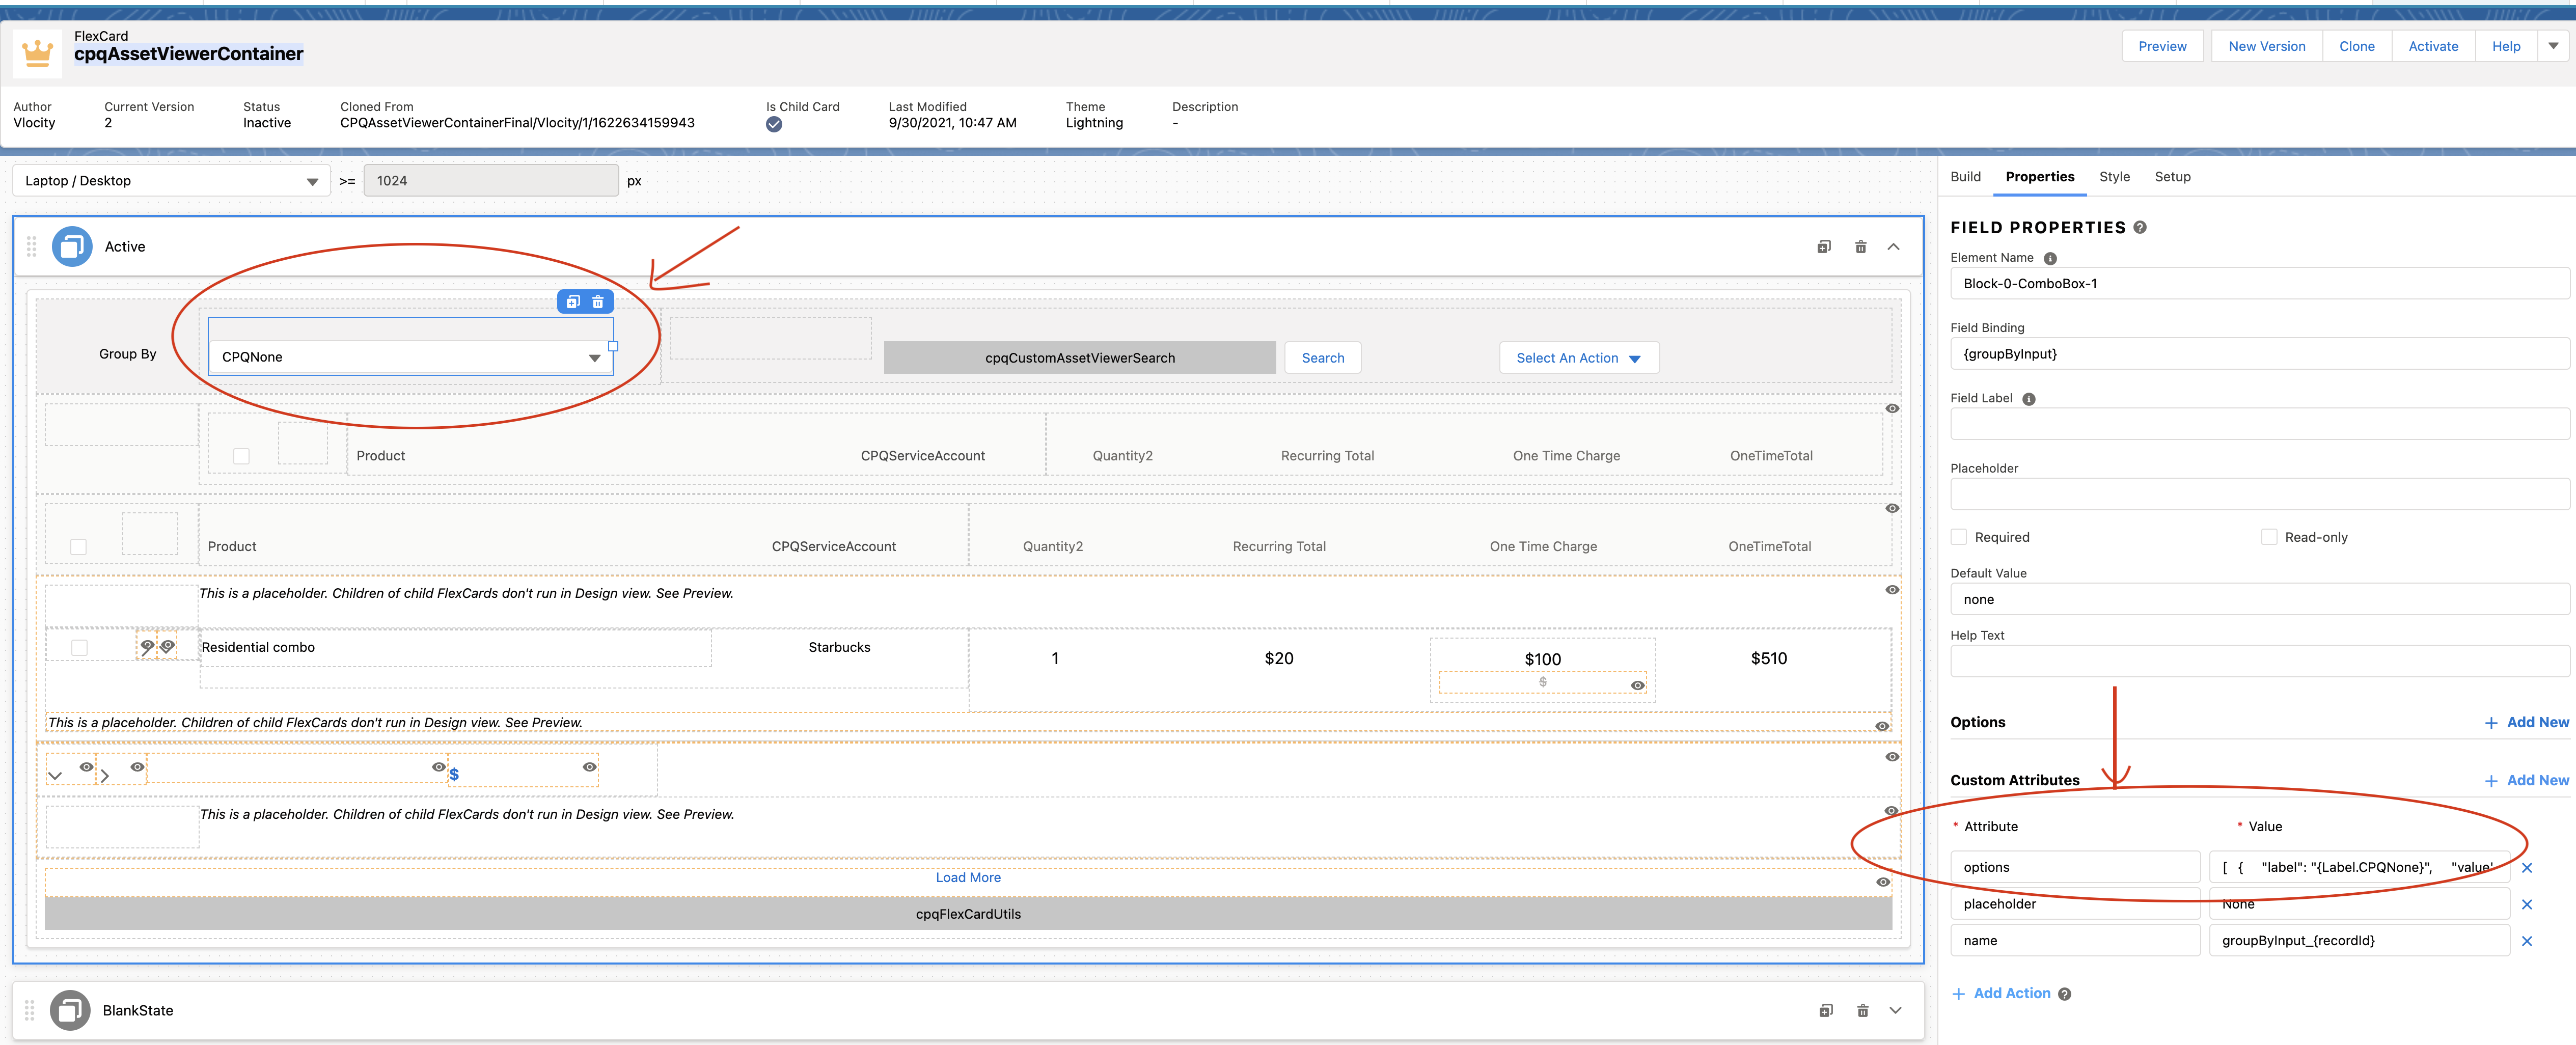
Task: Open the CPQNone Group By combobox
Action: coord(411,357)
